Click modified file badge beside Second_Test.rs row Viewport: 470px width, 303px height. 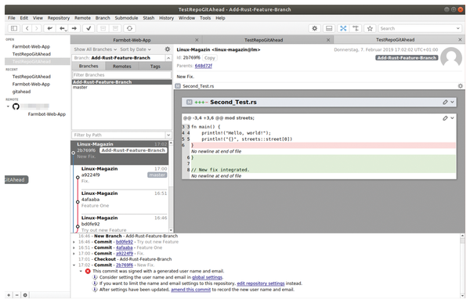(178, 86)
